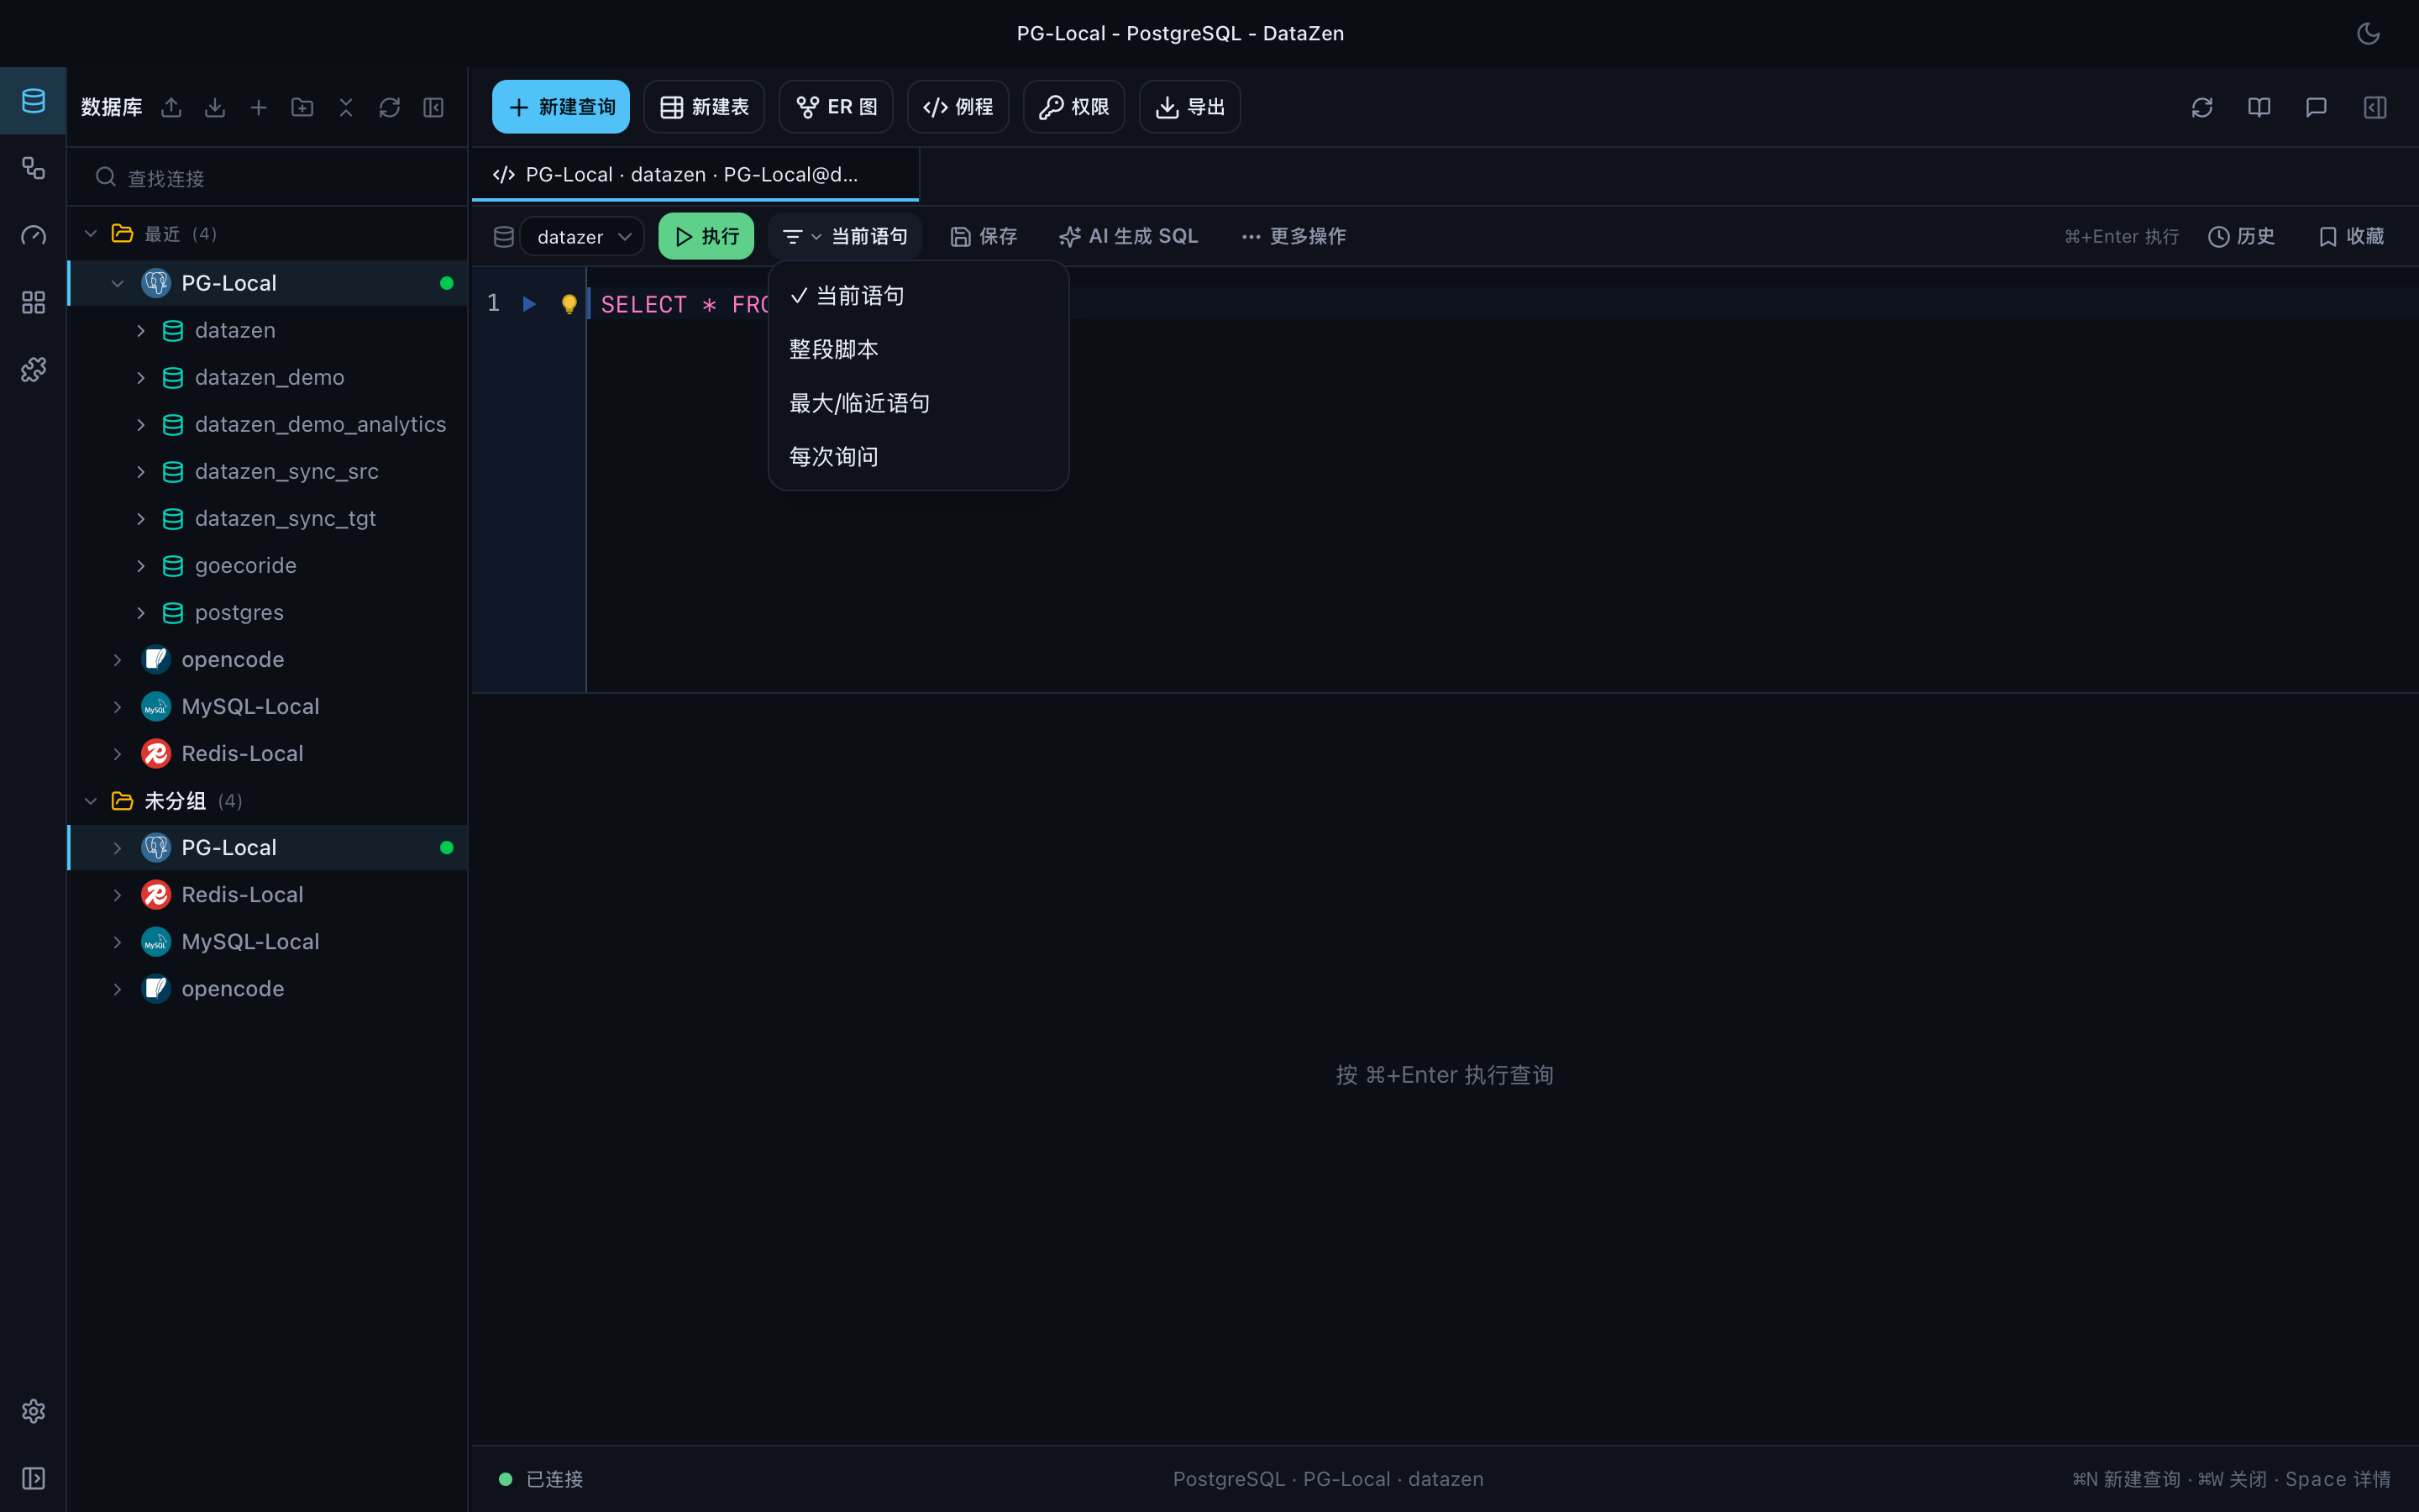Open 收藏 favorites
Screen dimensions: 2419x1512
pyautogui.click(x=2351, y=236)
